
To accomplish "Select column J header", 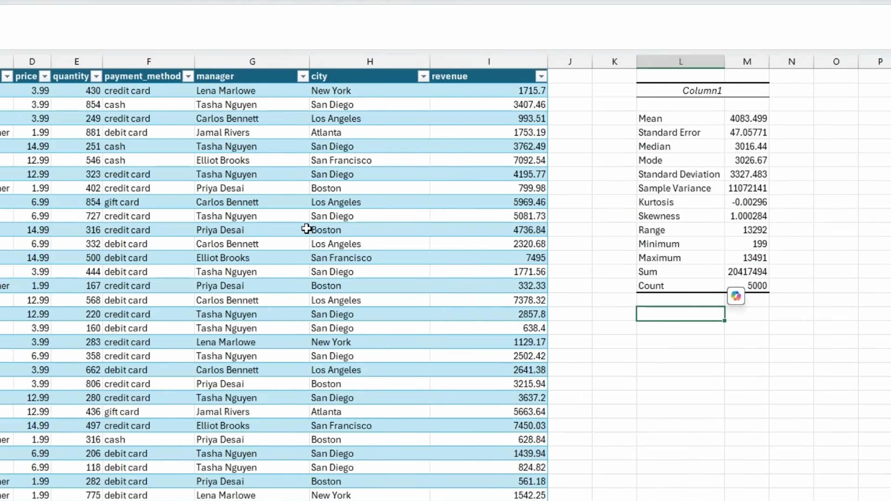I will click(x=570, y=62).
